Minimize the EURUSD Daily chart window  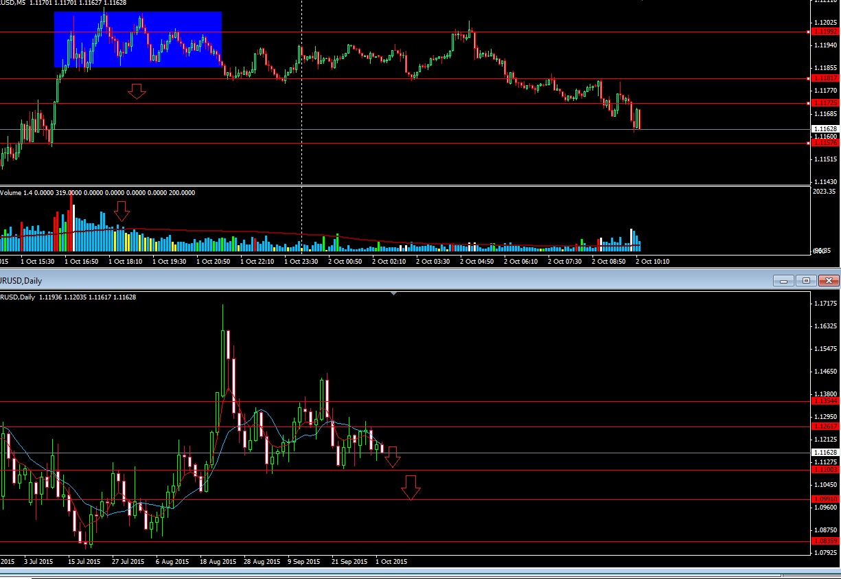coord(784,280)
